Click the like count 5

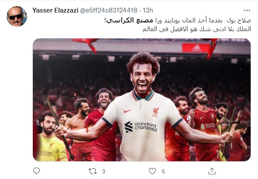tap(163, 171)
